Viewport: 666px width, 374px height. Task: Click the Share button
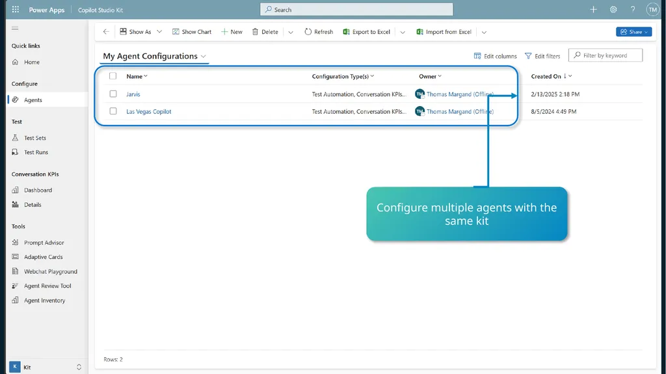click(633, 31)
